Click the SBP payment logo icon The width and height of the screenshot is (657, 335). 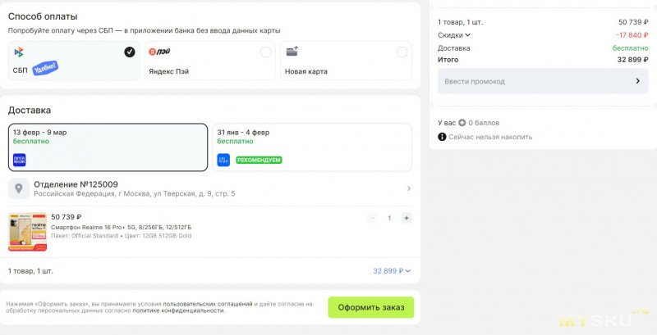(19, 52)
